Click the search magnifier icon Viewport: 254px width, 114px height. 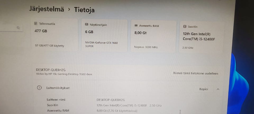[18, 28]
